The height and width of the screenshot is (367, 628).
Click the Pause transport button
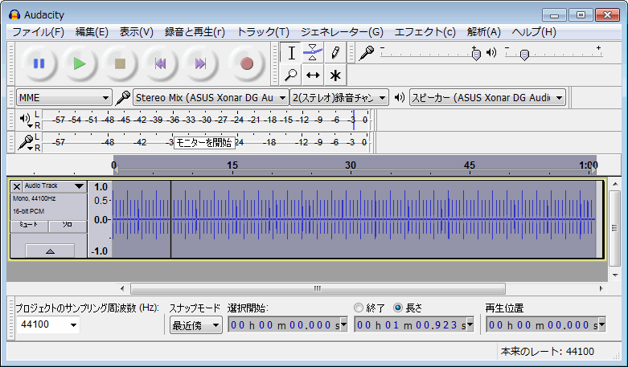click(39, 63)
